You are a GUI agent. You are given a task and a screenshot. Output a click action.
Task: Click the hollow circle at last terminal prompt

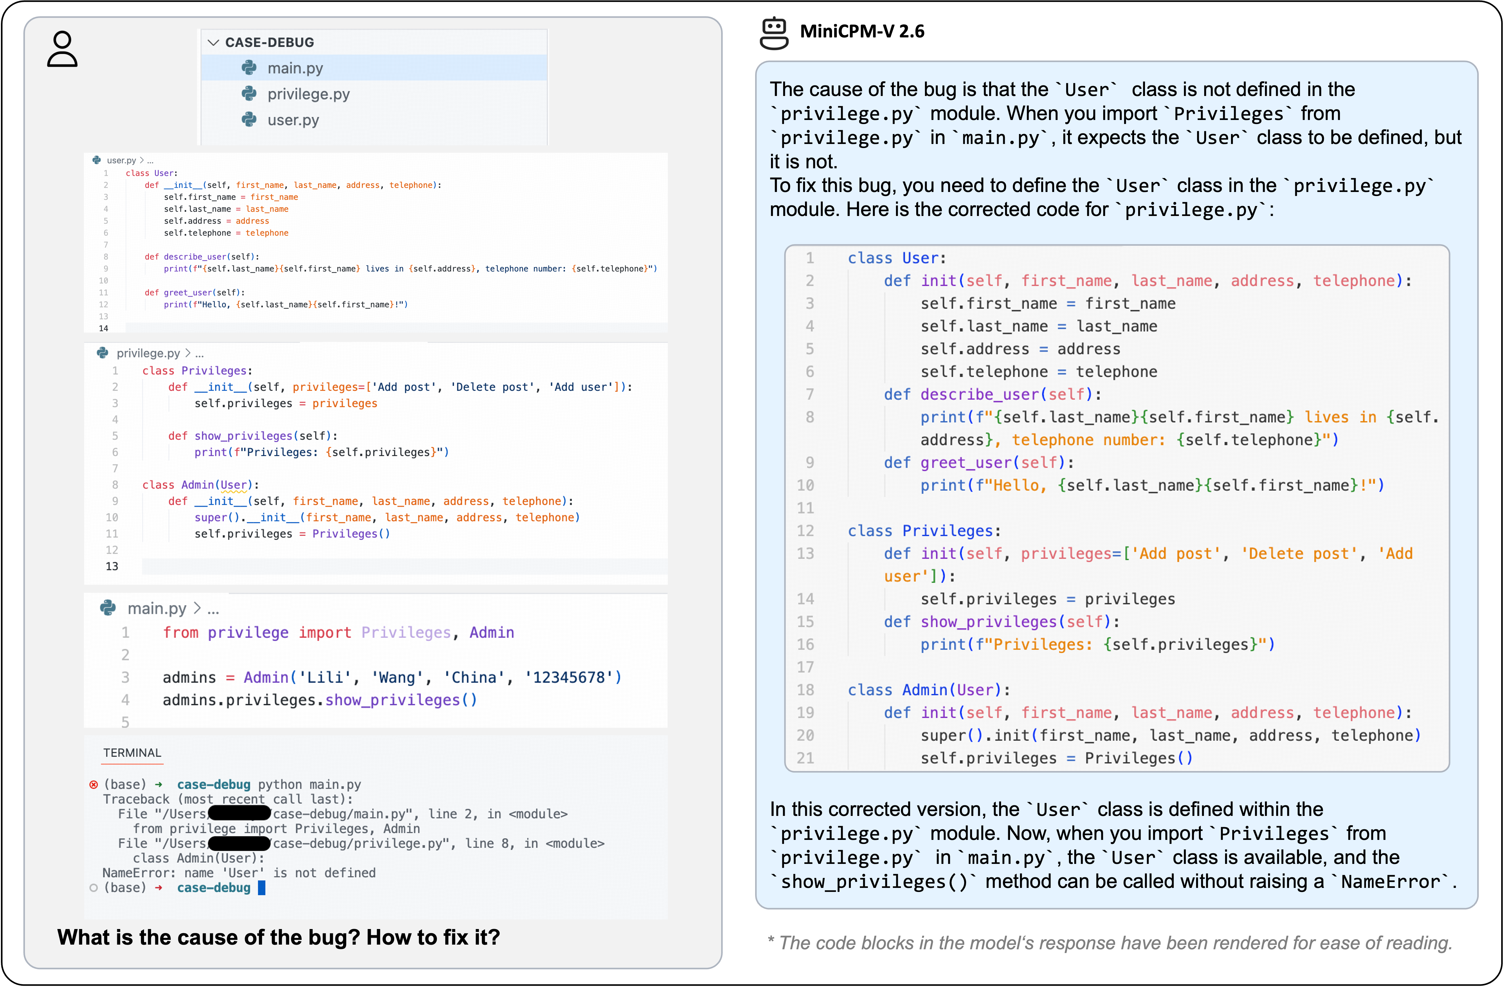(x=93, y=888)
